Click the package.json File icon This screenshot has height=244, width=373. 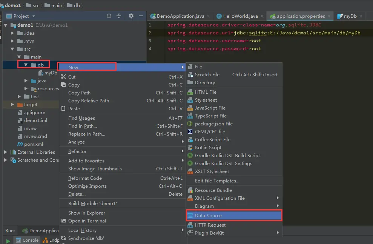(190, 124)
